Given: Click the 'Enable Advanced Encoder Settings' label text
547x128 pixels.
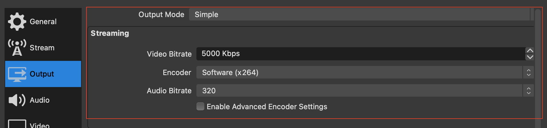Looking at the screenshot, I should (x=267, y=107).
